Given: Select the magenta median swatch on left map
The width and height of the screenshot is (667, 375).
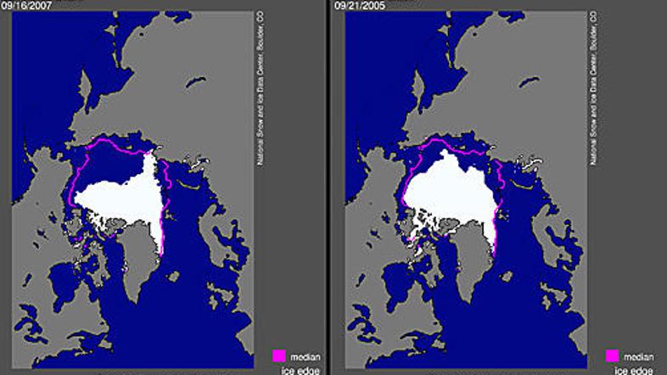Looking at the screenshot, I should [x=279, y=355].
